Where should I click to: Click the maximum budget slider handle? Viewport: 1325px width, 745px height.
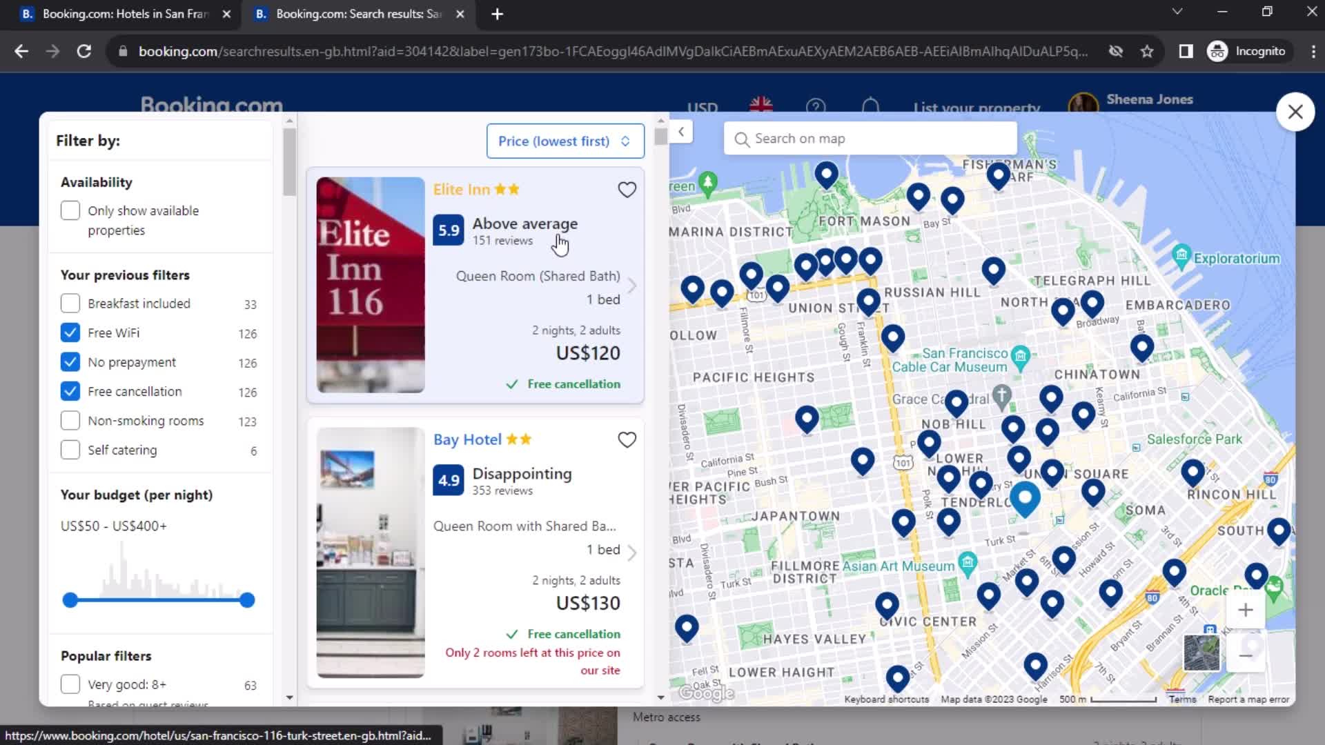pyautogui.click(x=247, y=600)
